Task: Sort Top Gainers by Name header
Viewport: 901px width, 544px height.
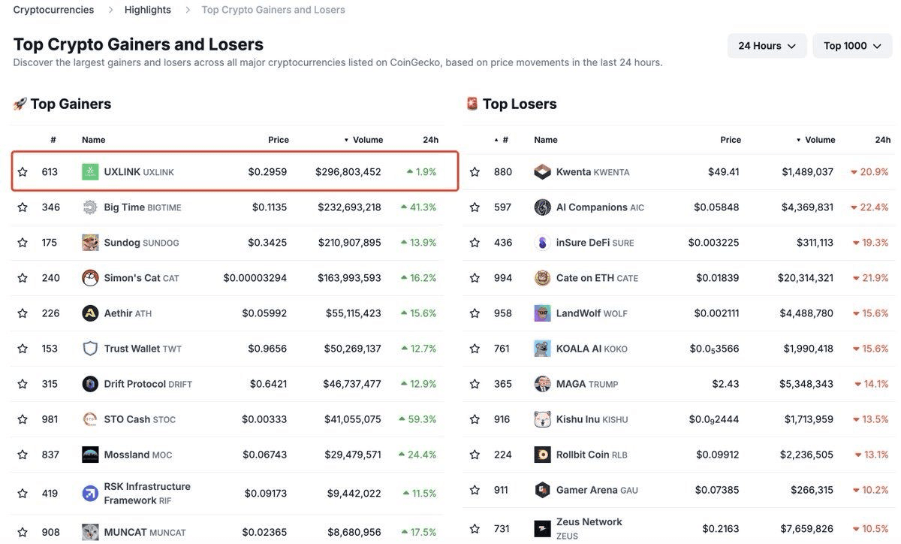Action: (x=94, y=140)
